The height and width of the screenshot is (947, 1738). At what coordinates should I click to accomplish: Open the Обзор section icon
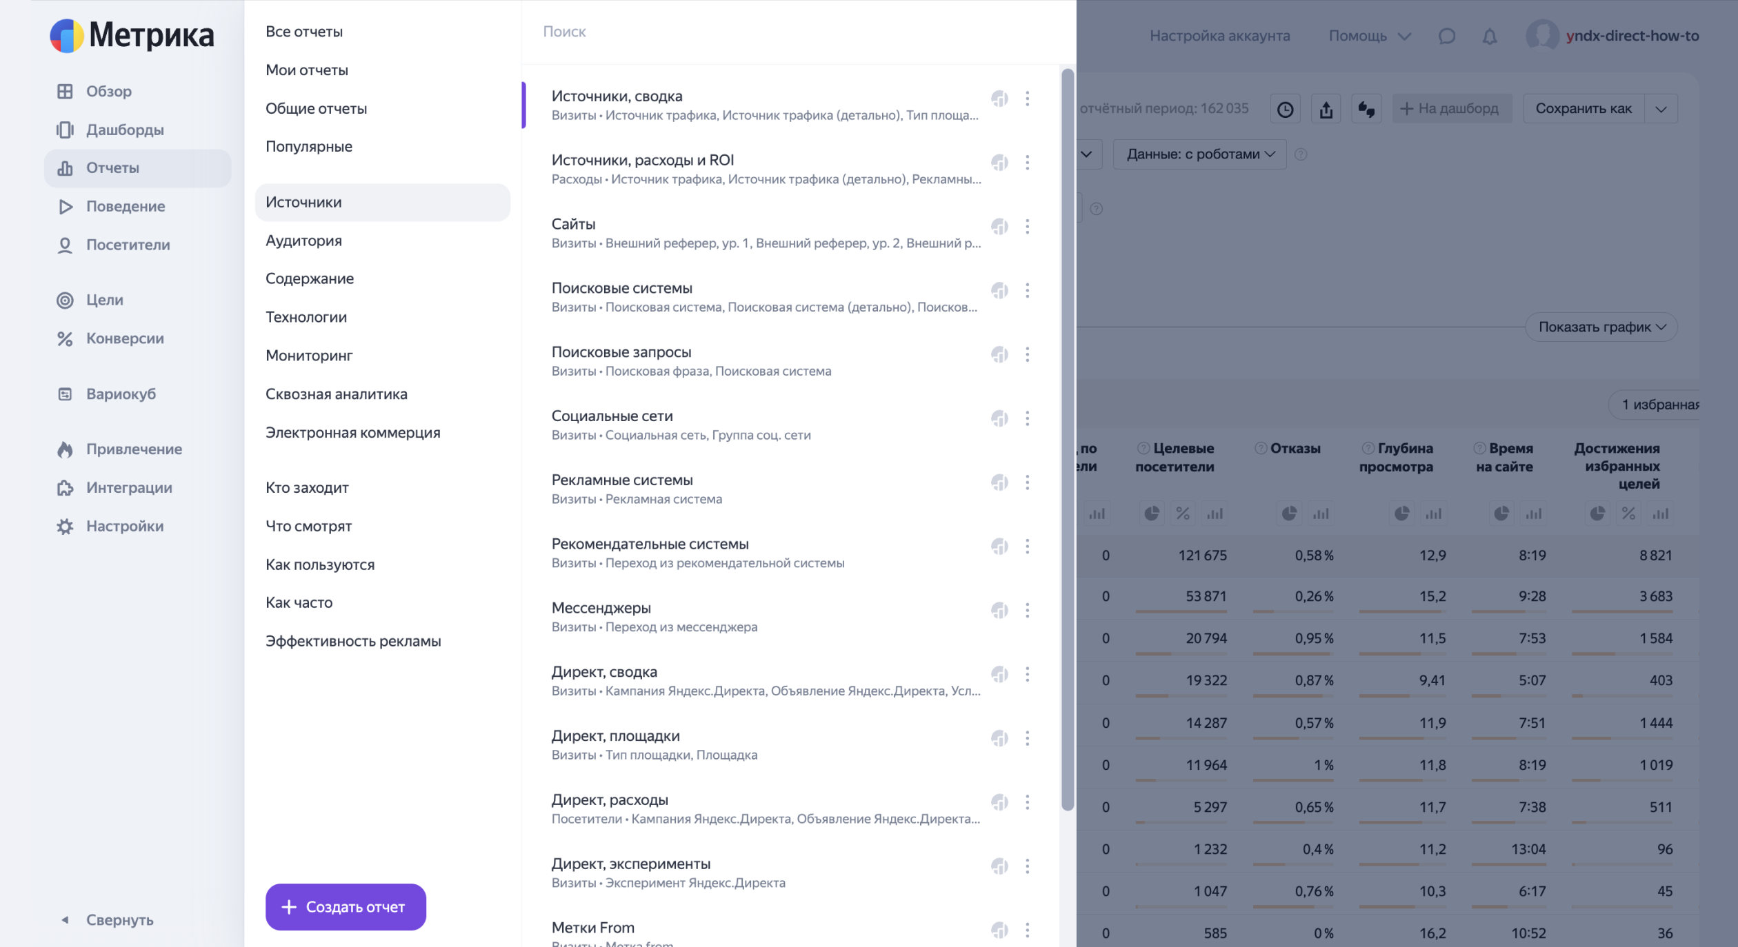tap(65, 91)
